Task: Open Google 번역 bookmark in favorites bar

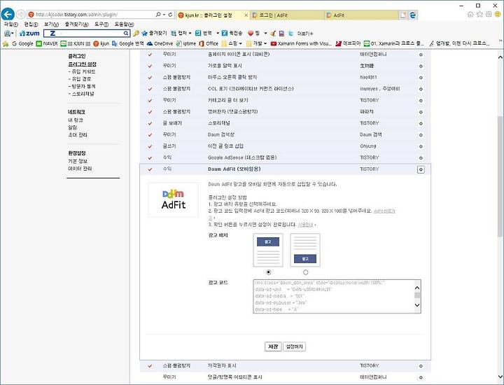Action: coord(127,43)
